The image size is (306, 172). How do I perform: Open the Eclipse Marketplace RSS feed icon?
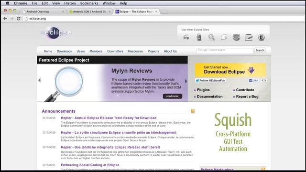click(263, 169)
